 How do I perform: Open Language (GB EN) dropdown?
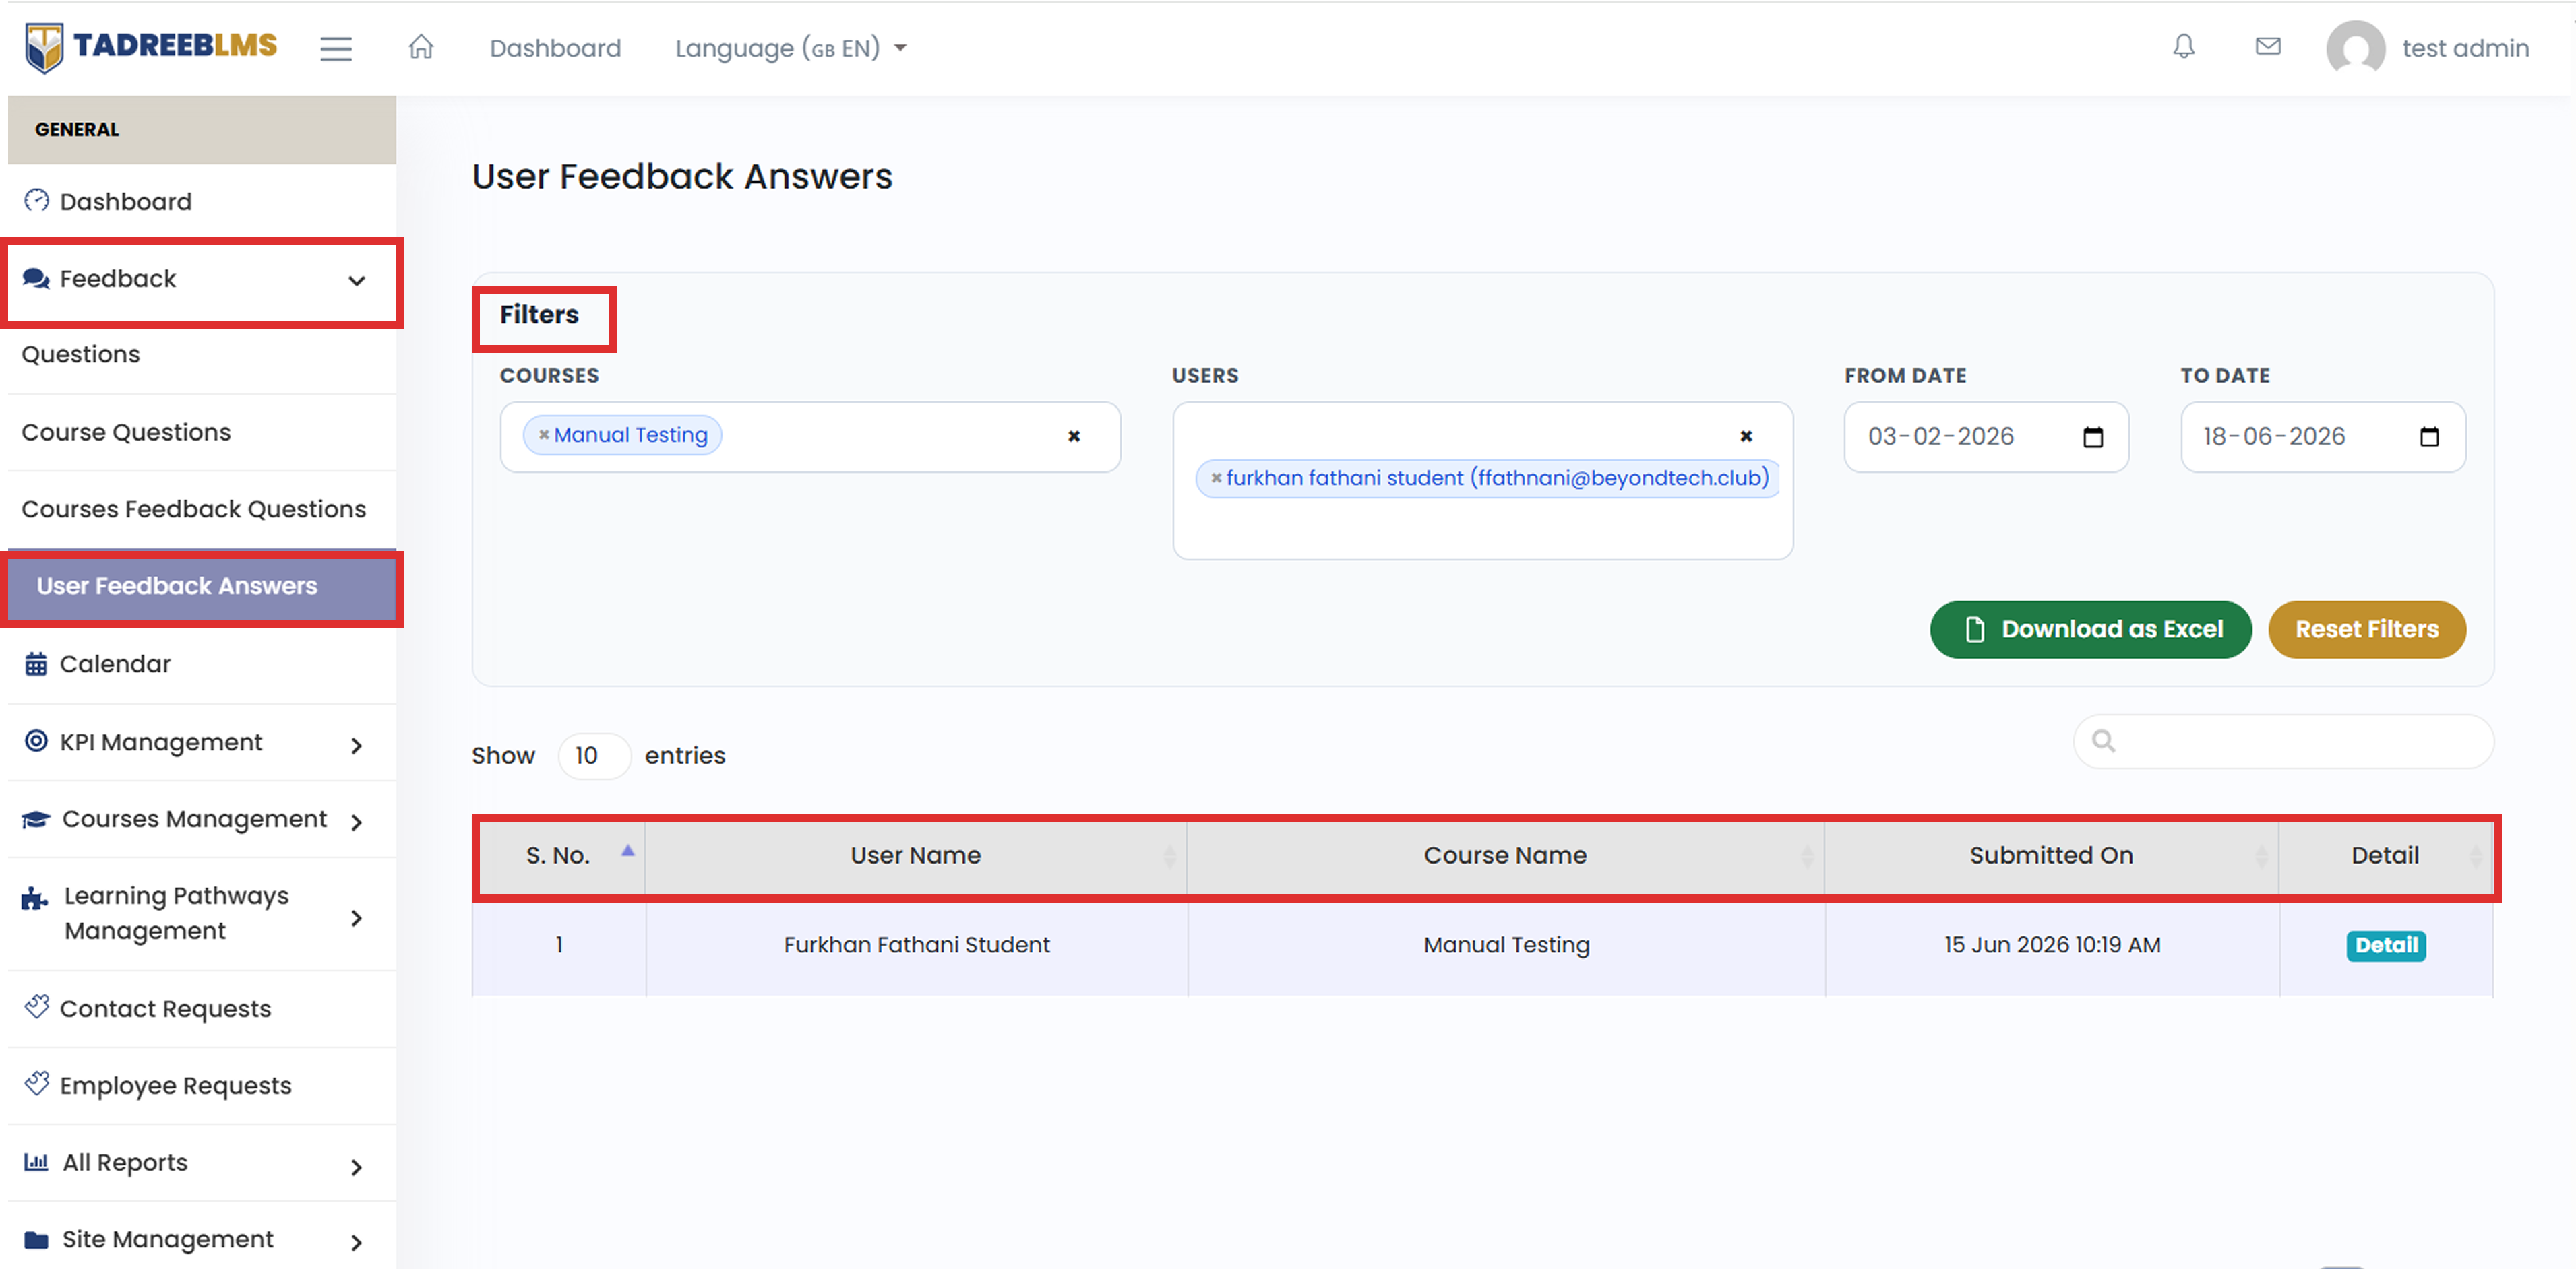pos(790,48)
